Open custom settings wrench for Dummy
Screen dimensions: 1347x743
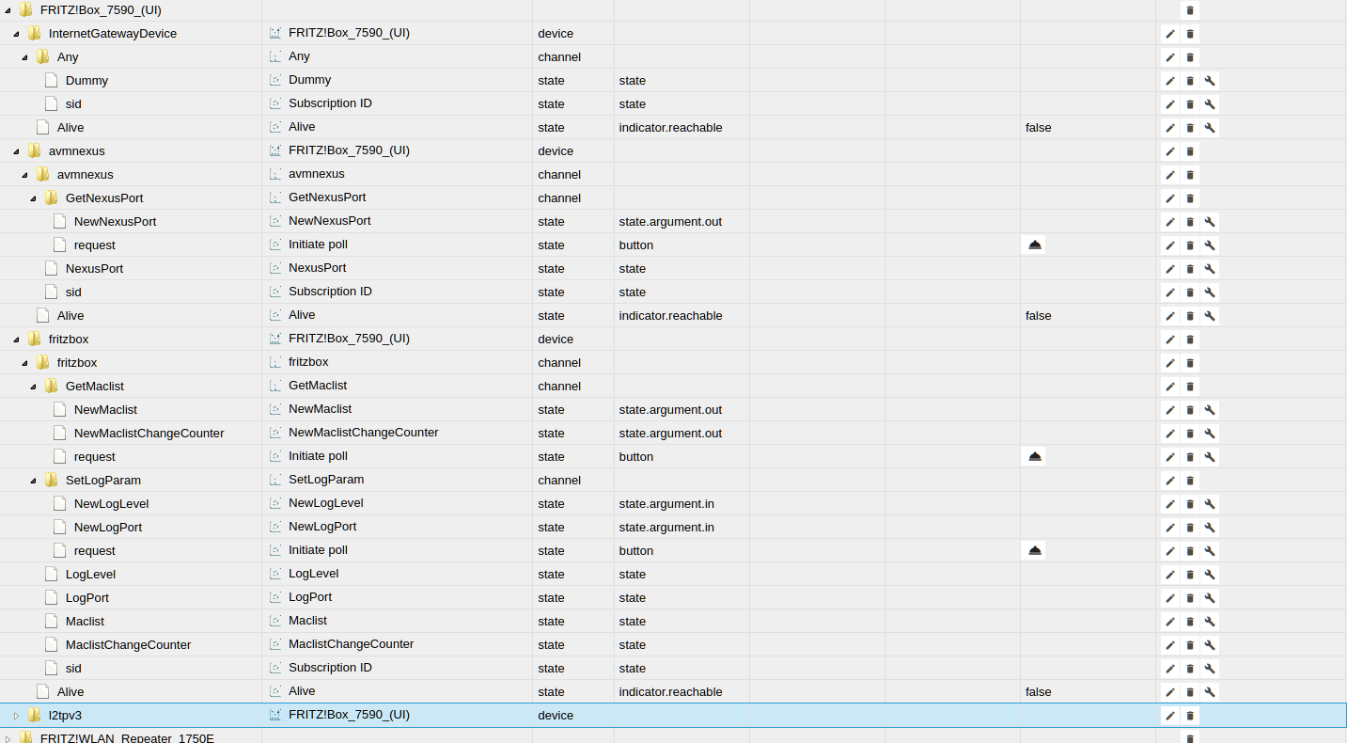click(1210, 81)
